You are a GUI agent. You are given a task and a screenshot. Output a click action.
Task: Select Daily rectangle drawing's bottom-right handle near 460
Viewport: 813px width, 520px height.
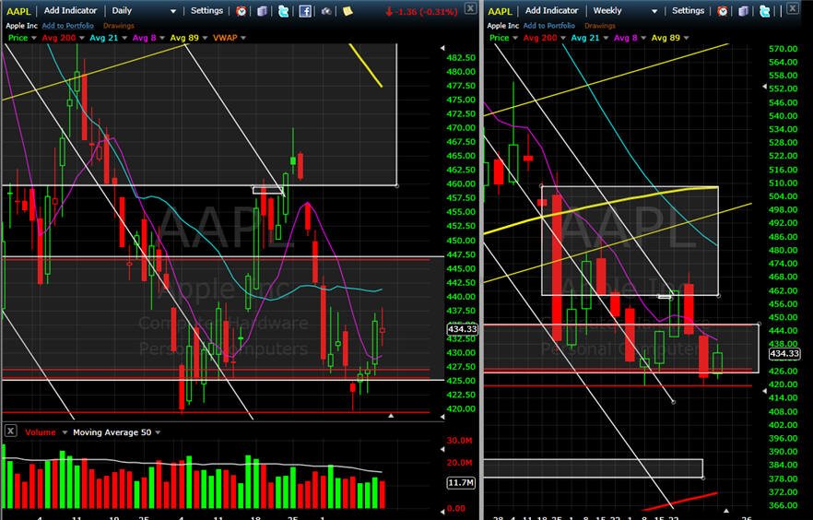coord(397,185)
